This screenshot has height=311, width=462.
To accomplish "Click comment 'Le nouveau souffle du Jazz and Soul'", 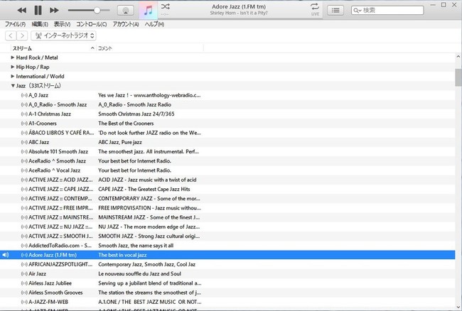I will click(x=139, y=274).
